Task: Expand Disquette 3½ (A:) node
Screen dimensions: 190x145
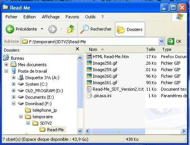Action: click(13, 78)
